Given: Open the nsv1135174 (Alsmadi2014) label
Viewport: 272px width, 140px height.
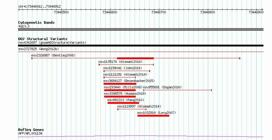Looking at the screenshot, I should click(x=120, y=62).
